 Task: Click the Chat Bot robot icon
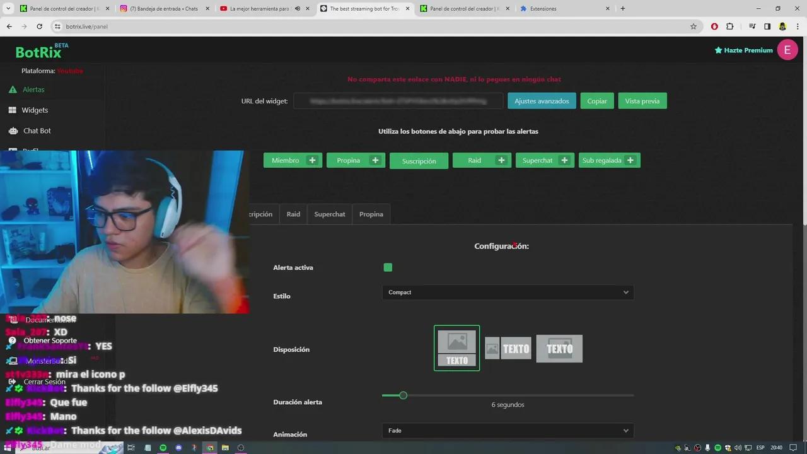point(12,131)
